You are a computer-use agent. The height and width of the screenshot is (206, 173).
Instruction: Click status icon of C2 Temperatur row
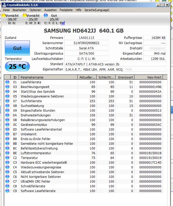pos(7,158)
